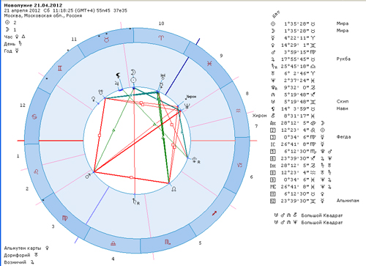Select the Gemini glyph on the zodiac ring

tap(60, 68)
